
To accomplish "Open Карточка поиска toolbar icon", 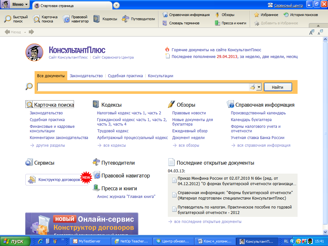I will click(45, 19).
